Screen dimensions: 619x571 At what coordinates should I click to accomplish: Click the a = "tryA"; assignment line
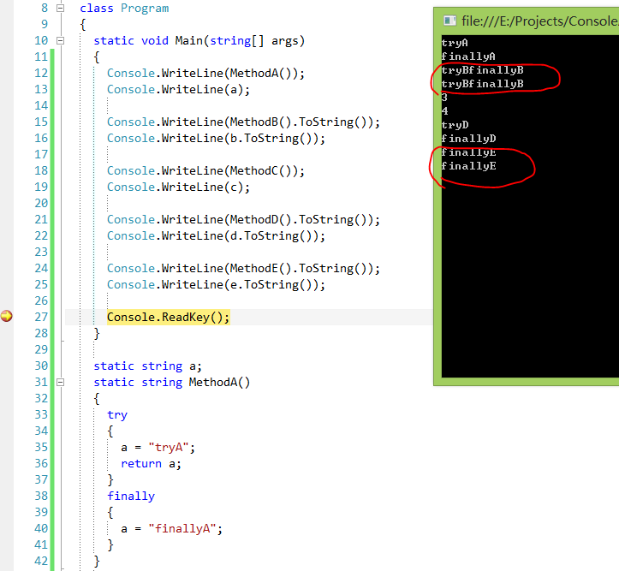tap(158, 448)
